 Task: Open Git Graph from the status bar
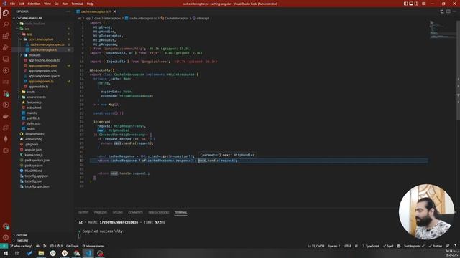pos(72,246)
